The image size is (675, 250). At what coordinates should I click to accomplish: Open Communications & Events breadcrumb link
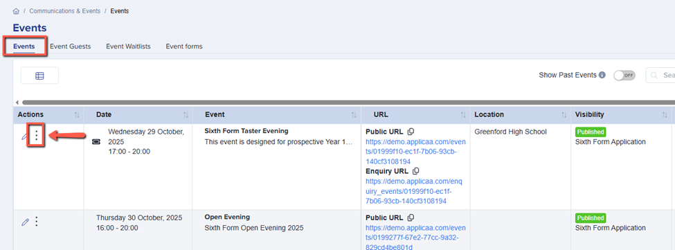pos(64,11)
